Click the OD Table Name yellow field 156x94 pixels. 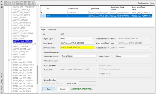(x=77, y=47)
